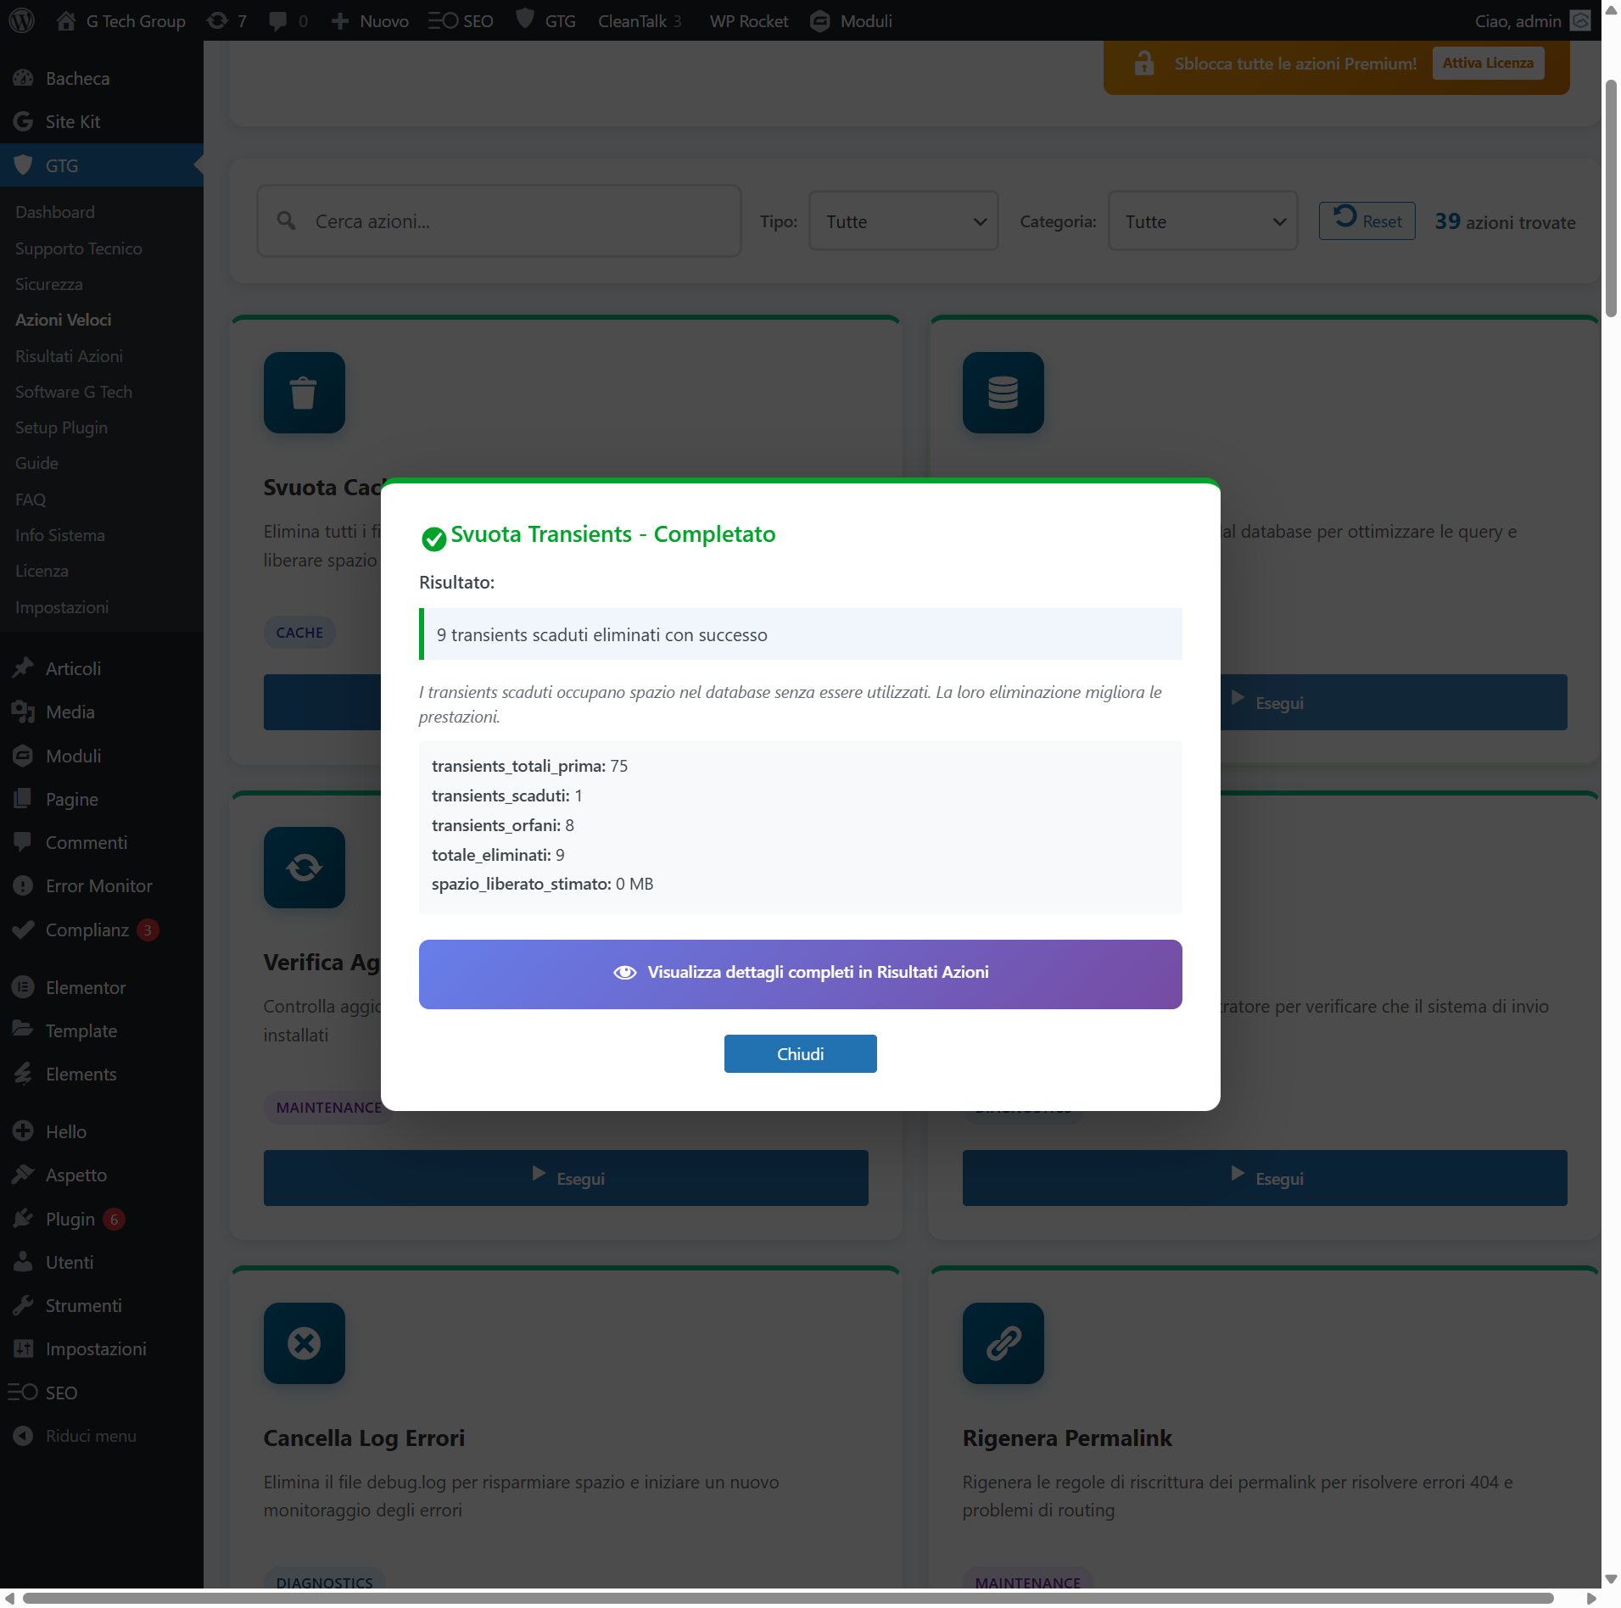
Task: Click the refresh icon on Verifica Aggiornamenti card
Action: (x=304, y=868)
